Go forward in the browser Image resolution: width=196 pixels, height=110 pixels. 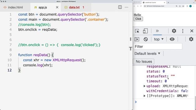138,6
